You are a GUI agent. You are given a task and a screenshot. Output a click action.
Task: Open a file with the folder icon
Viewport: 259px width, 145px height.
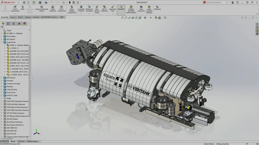34,2
